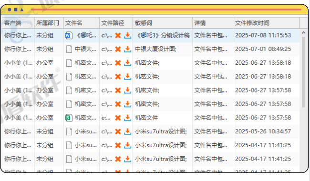310x181 pixels.
Task: Click the timestamp 2025-07-08 11:15:53
Action: 263,36
